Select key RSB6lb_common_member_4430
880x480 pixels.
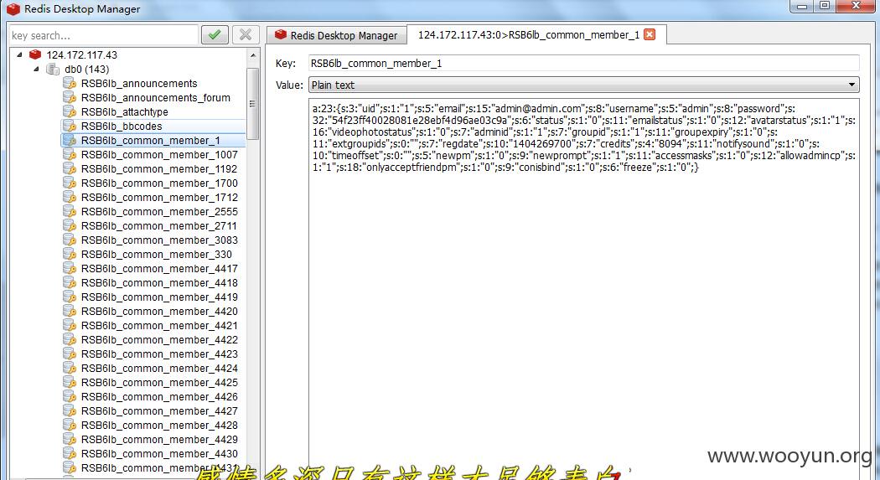159,454
